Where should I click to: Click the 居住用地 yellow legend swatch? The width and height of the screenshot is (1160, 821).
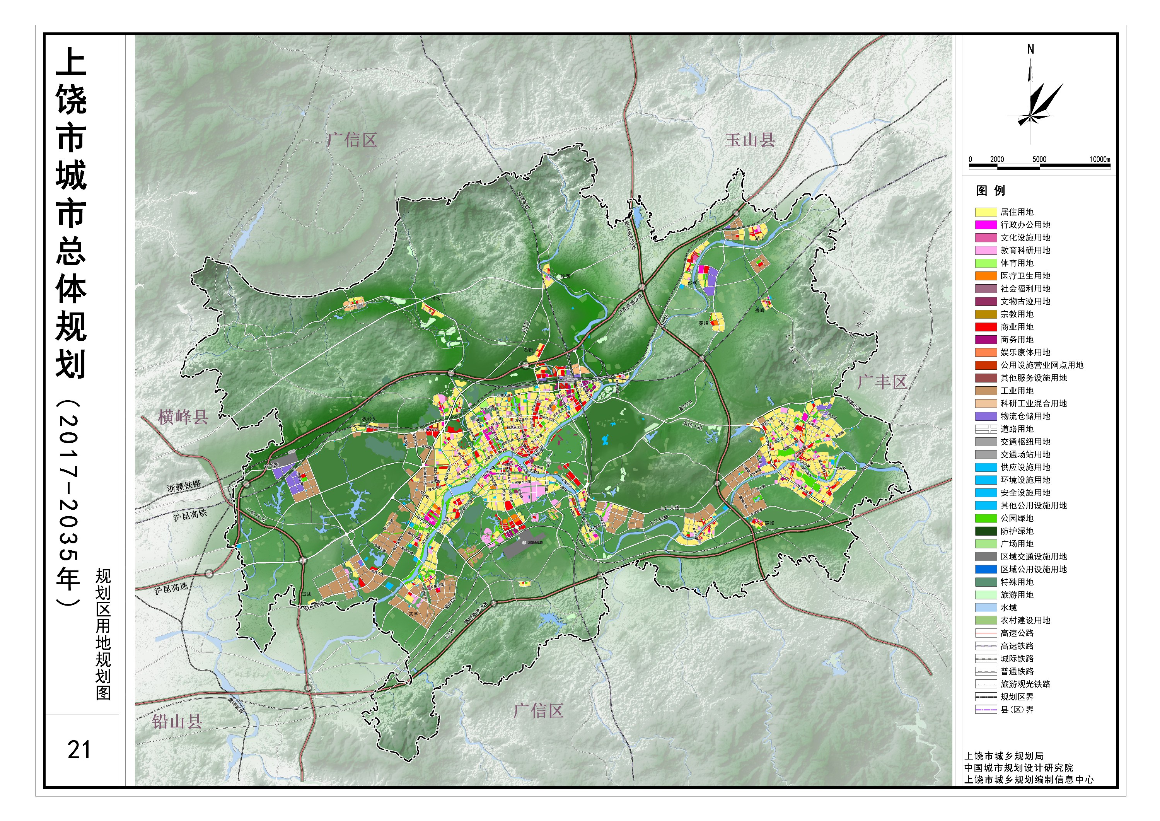pos(985,212)
